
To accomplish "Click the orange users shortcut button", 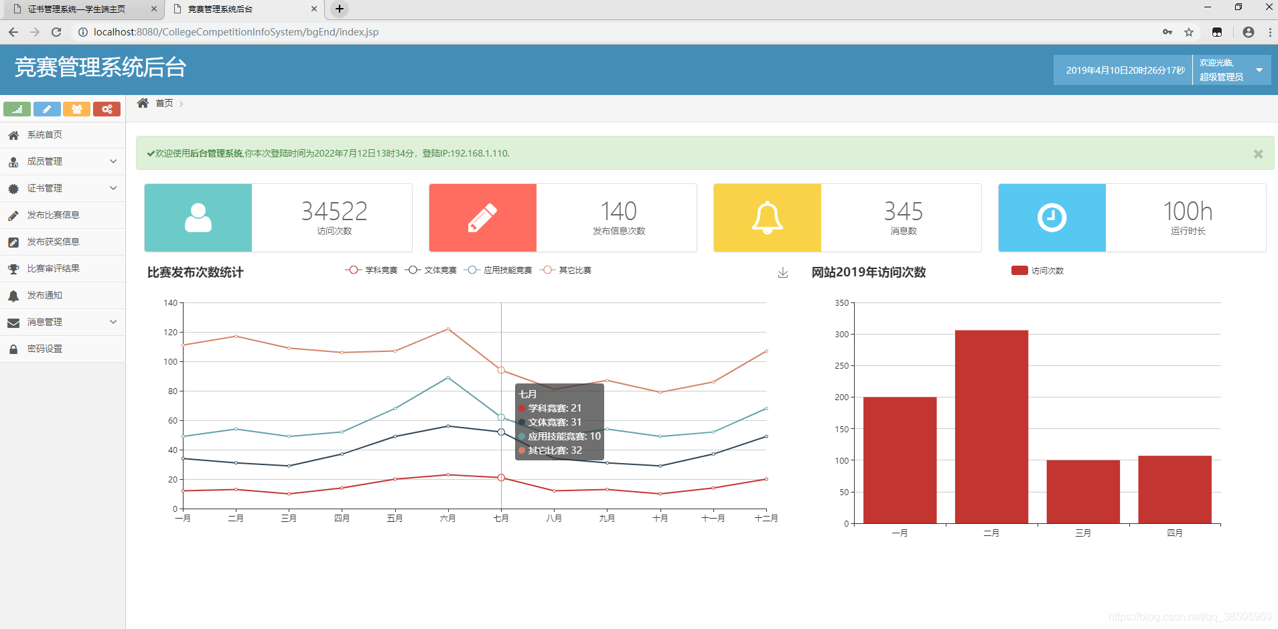I will (77, 109).
